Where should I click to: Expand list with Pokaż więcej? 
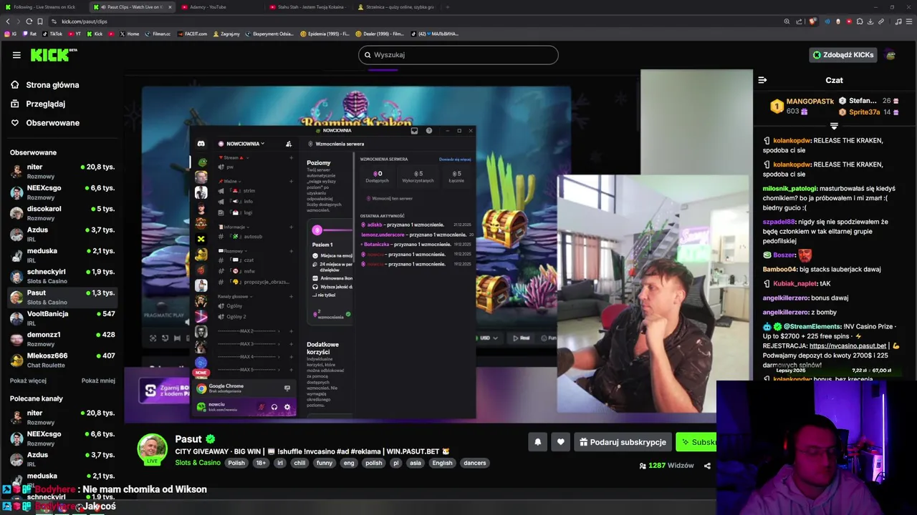28,381
